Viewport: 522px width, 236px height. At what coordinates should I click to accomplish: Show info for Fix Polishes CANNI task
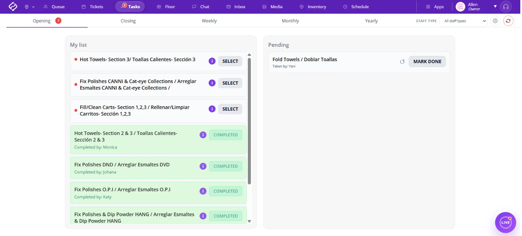pyautogui.click(x=212, y=83)
